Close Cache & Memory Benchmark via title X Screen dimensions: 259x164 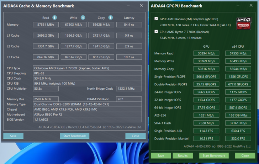pyautogui.click(x=141, y=6)
